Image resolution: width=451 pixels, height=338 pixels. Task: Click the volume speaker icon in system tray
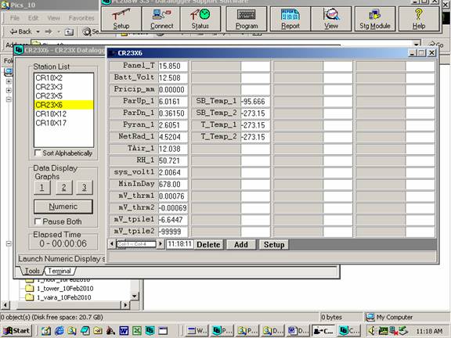(x=371, y=331)
